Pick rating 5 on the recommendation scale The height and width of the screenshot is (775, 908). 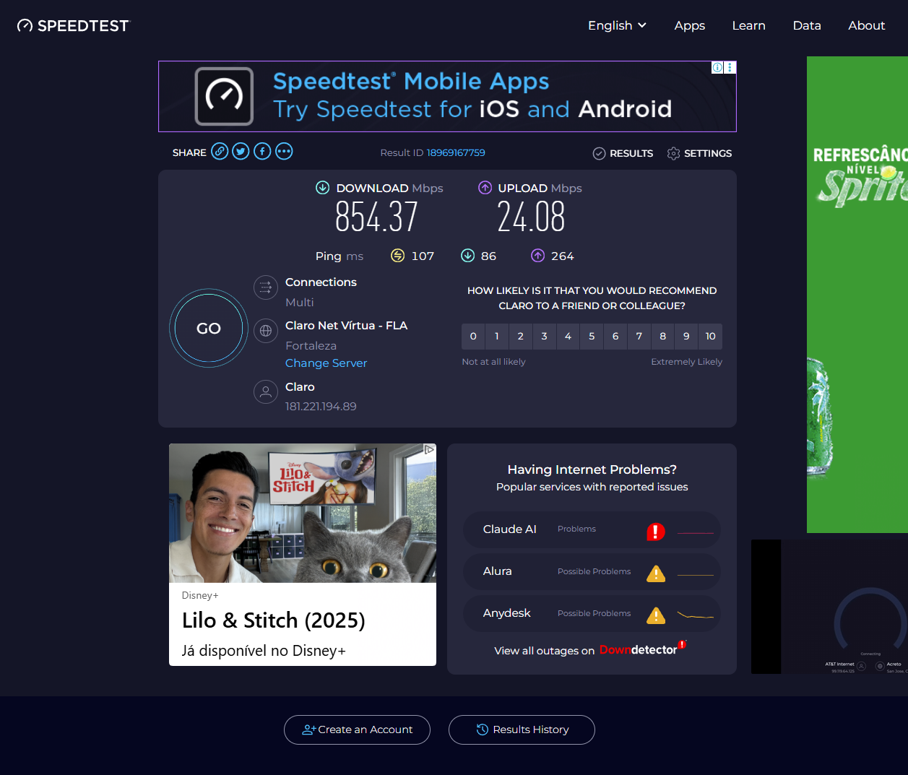click(592, 337)
